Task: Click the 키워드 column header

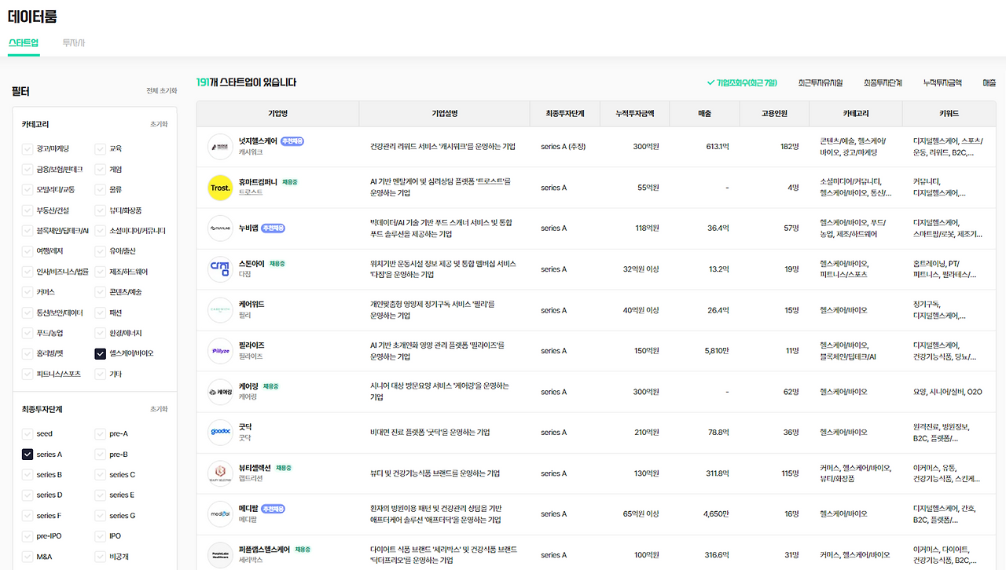Action: pyautogui.click(x=949, y=114)
